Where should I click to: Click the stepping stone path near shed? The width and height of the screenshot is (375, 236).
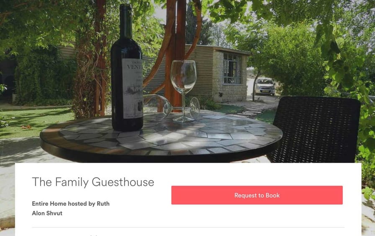(x=250, y=112)
